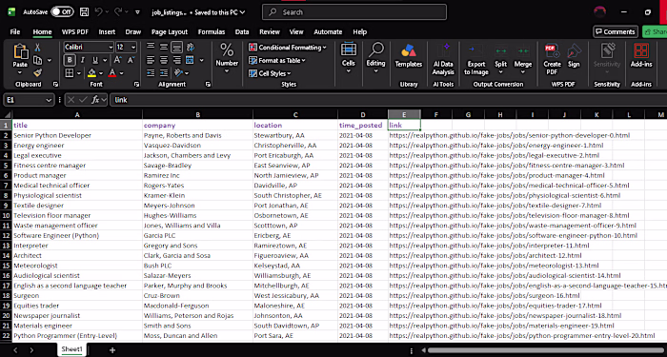Click the Create PDF icon
The height and width of the screenshot is (357, 667).
click(552, 59)
